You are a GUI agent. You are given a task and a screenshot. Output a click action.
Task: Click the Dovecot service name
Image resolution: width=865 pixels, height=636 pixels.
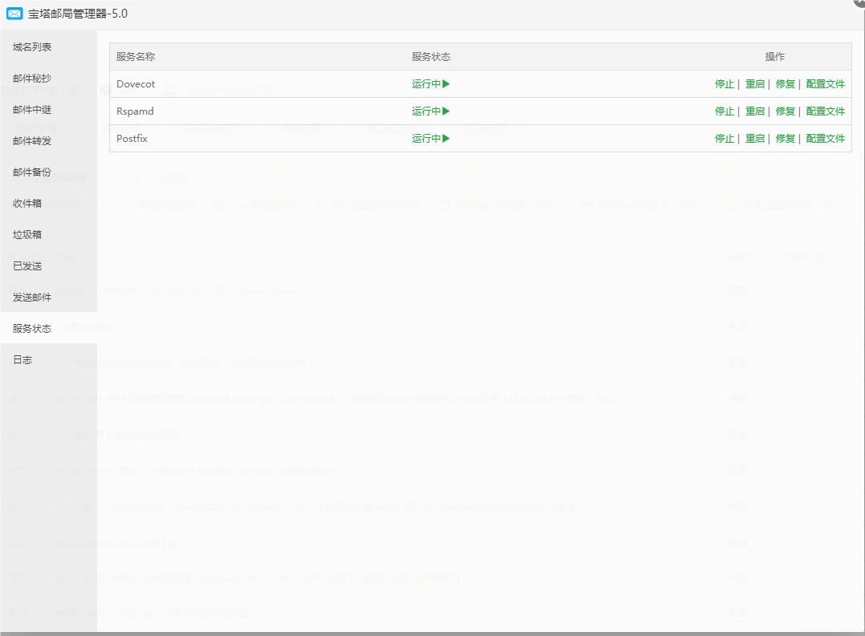(x=136, y=83)
